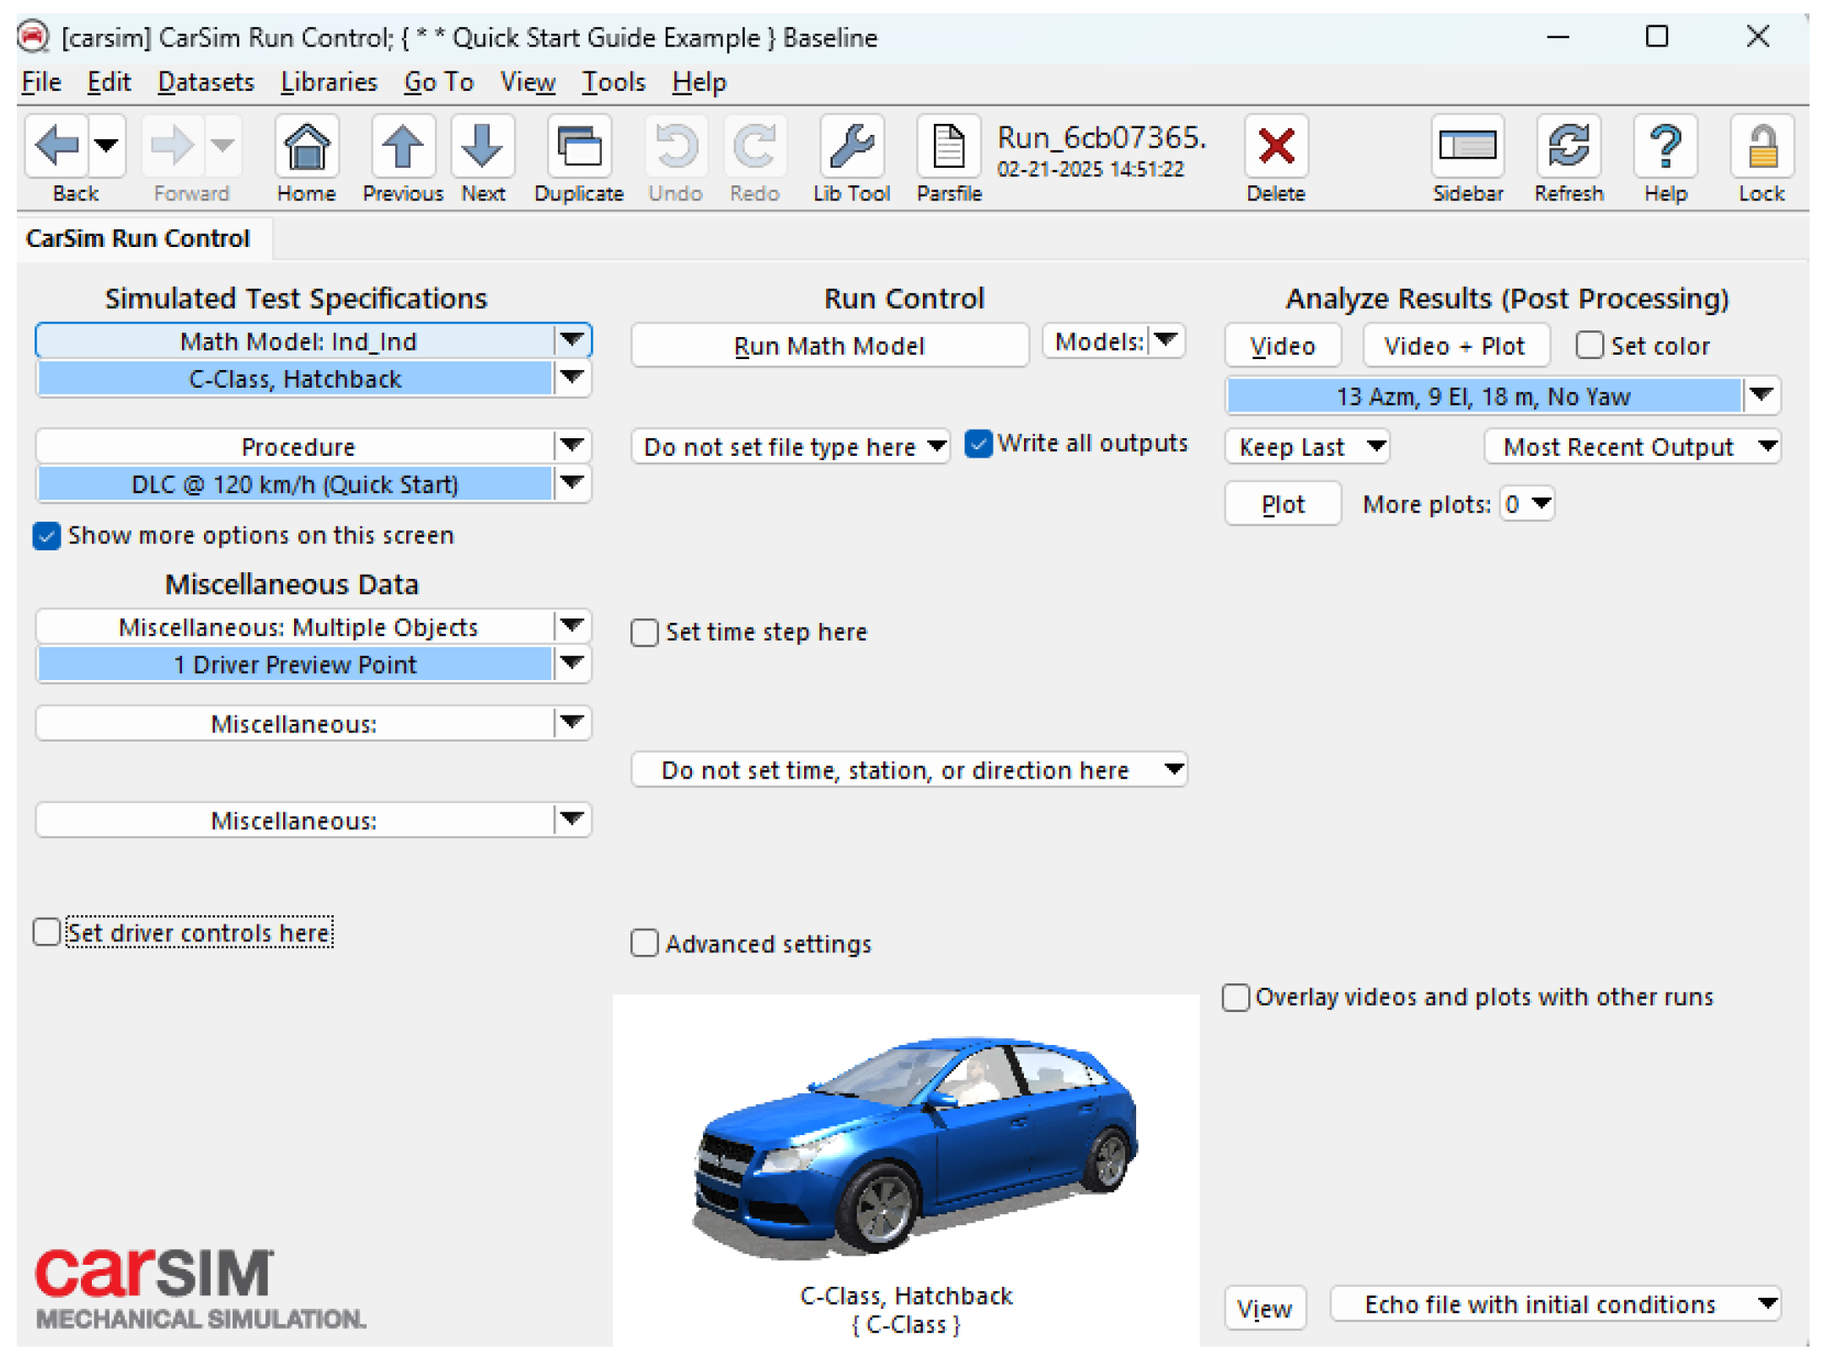1823x1361 pixels.
Task: Enable the Set color checkbox
Action: pyautogui.click(x=1589, y=346)
